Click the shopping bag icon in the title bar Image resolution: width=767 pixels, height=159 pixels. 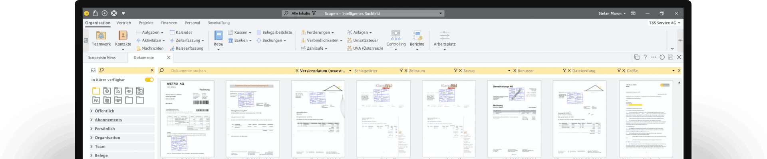(95, 13)
